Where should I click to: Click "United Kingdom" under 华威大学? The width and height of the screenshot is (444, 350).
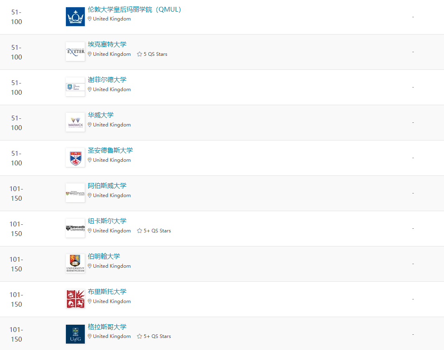(112, 125)
